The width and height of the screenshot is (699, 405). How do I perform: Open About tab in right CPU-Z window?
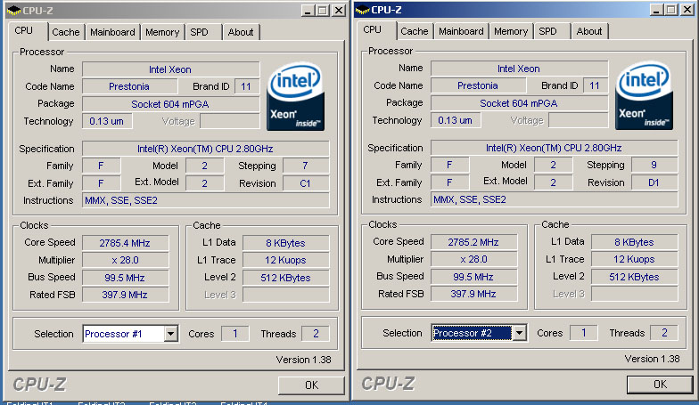click(x=589, y=31)
